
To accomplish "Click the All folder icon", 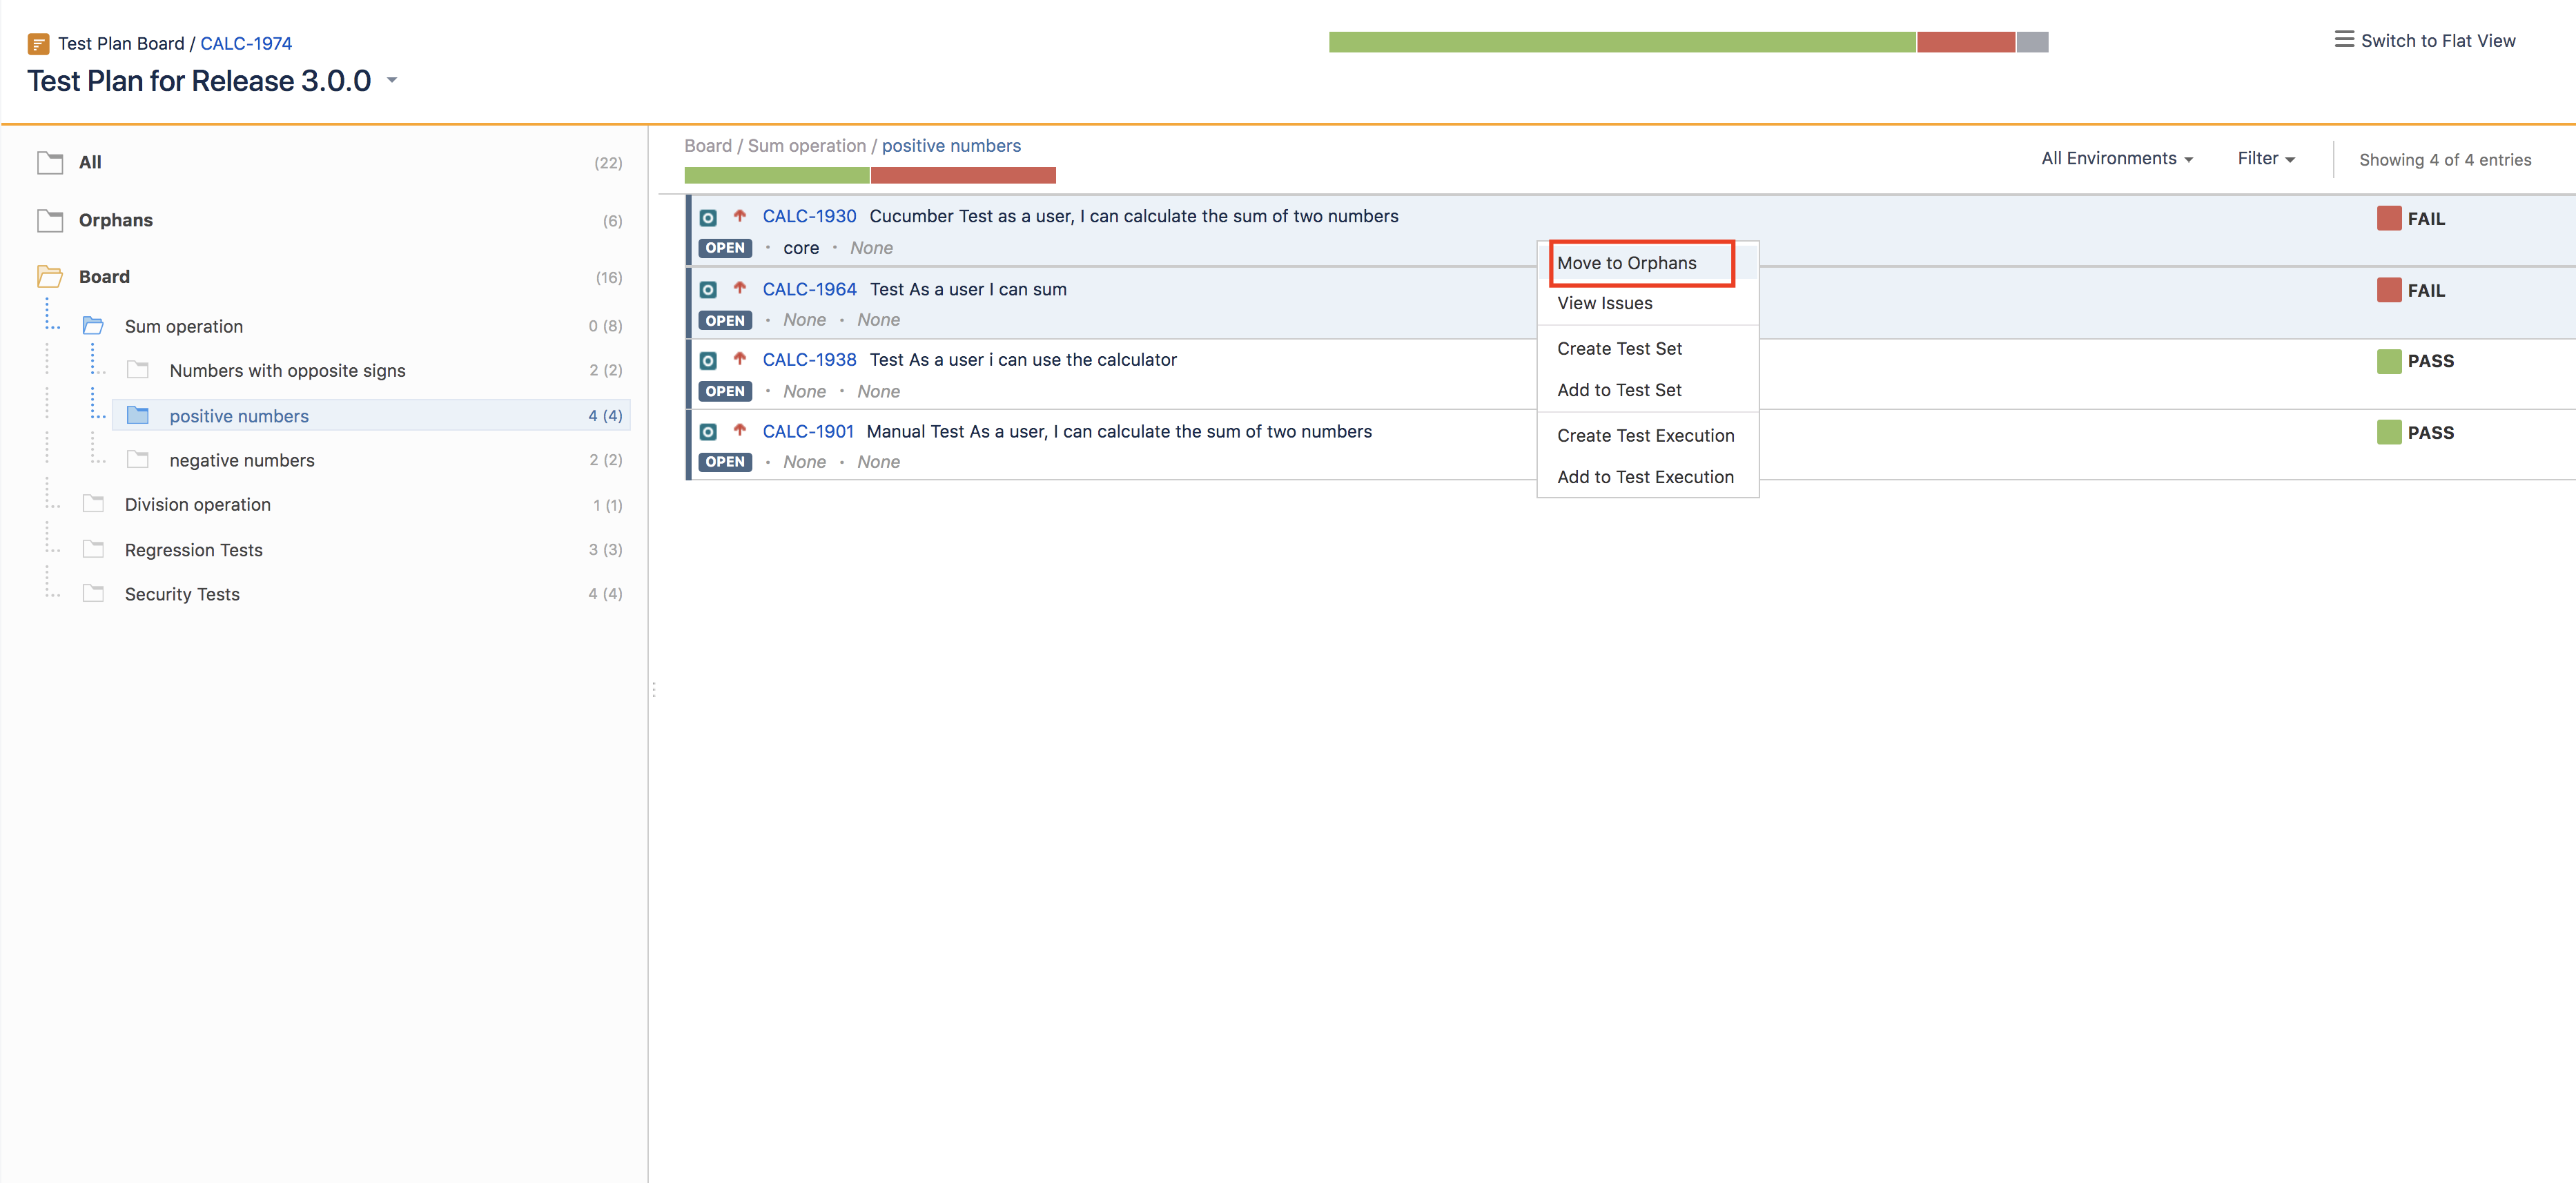I will point(50,162).
